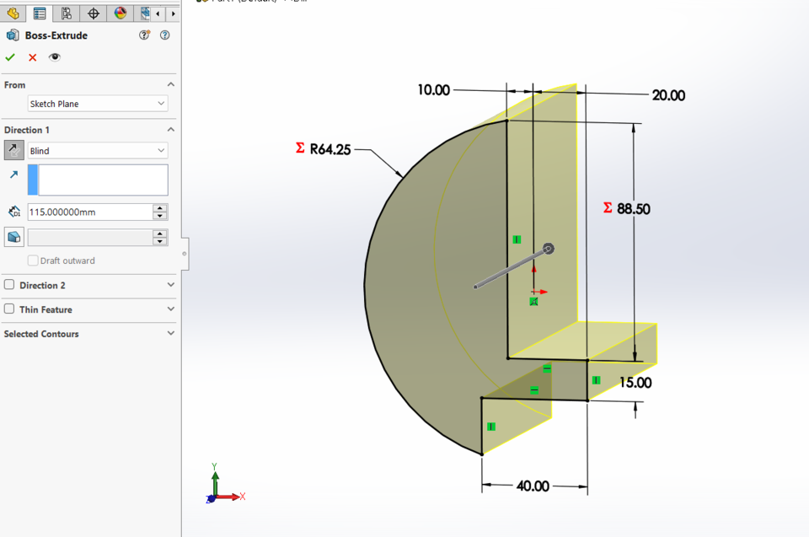Toggle the preview eye icon
The width and height of the screenshot is (809, 537).
[55, 57]
